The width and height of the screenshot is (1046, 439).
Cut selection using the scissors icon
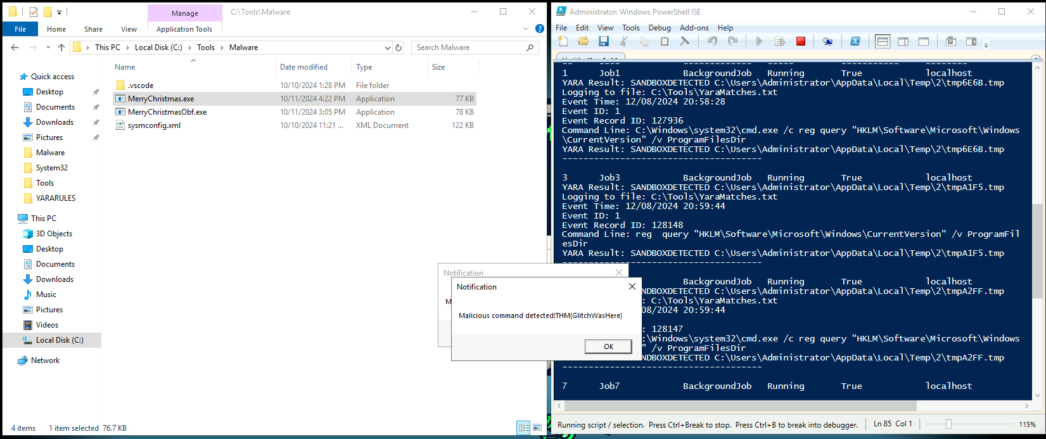624,41
